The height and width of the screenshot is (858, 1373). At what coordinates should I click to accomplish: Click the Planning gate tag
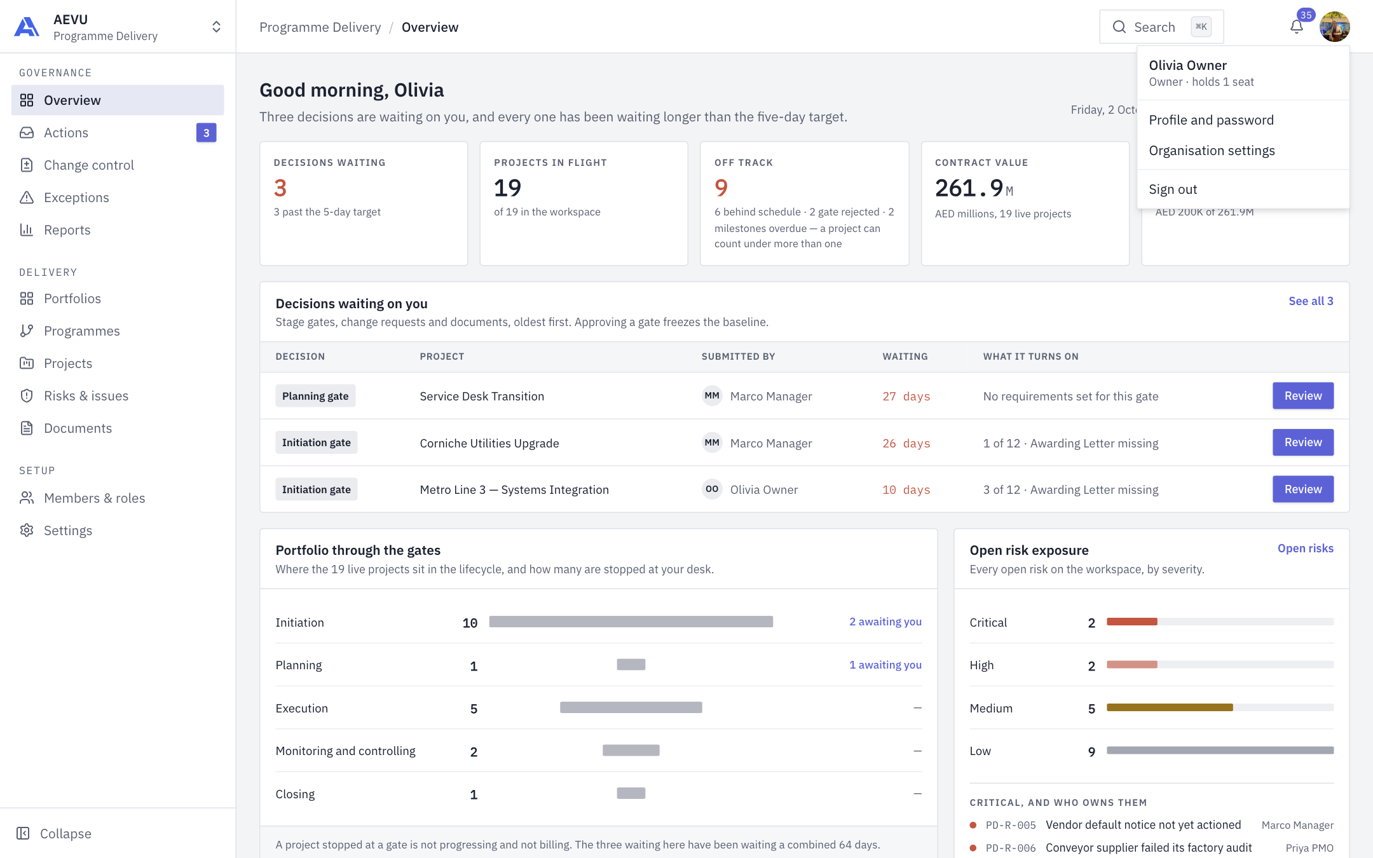click(x=315, y=396)
